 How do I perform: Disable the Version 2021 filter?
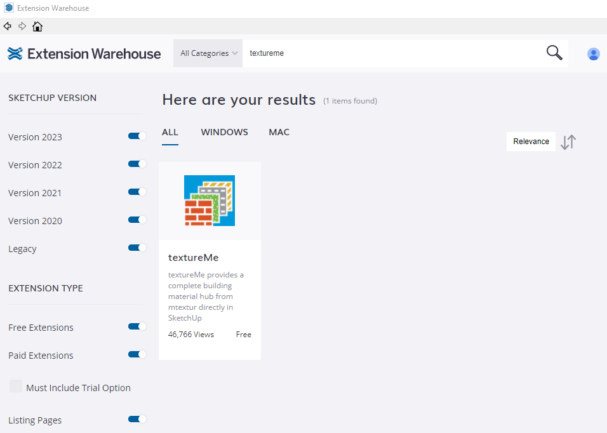coord(137,192)
